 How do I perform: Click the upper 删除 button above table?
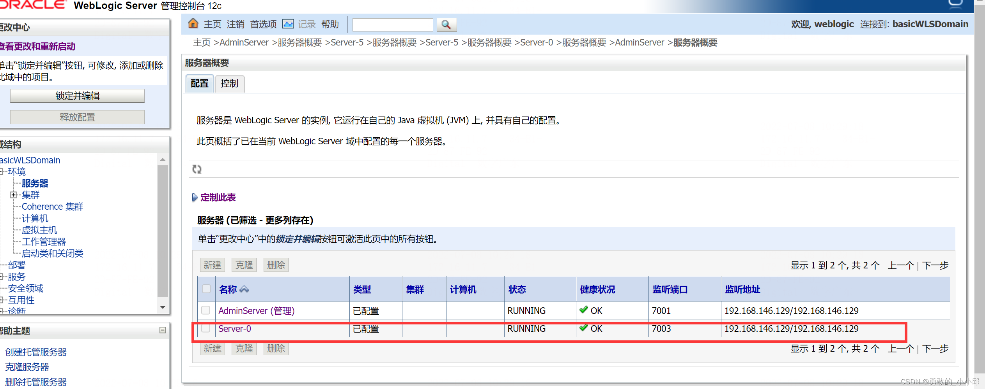click(276, 265)
